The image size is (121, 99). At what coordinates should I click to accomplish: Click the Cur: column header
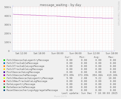coord(68,57)
